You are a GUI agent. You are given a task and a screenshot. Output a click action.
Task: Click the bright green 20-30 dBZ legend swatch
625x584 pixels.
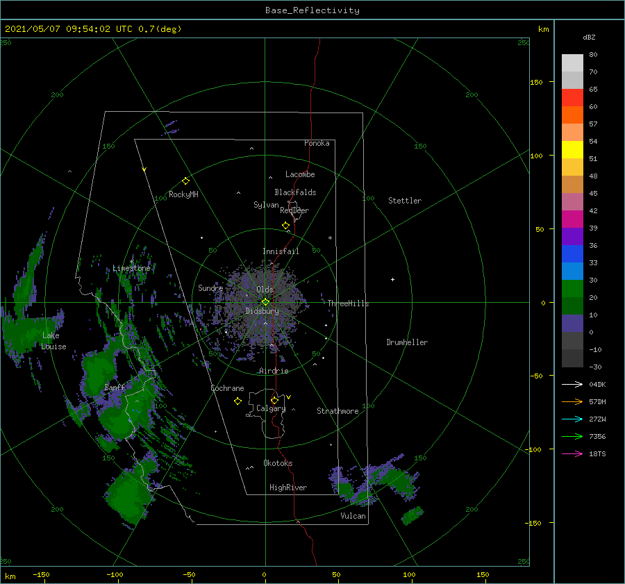click(x=572, y=289)
